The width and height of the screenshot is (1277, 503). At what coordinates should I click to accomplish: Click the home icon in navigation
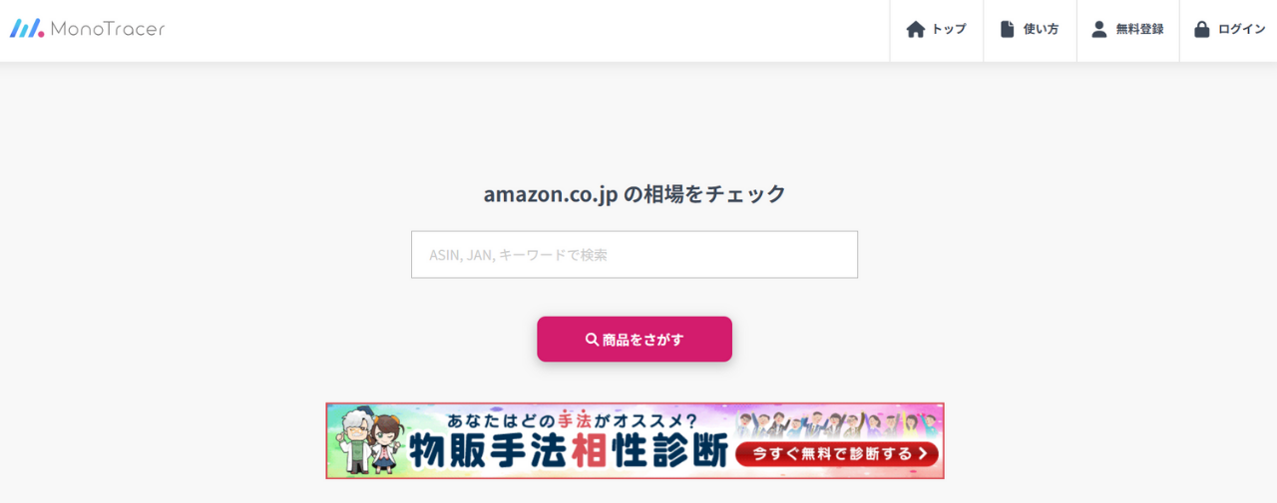(916, 30)
